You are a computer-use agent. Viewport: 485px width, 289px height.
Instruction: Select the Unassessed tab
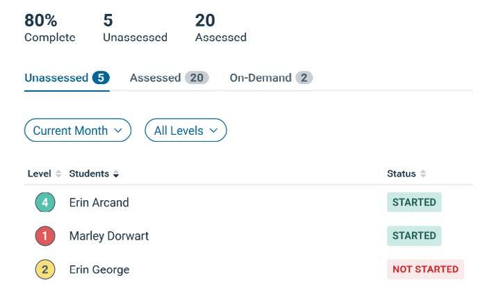pyautogui.click(x=56, y=78)
